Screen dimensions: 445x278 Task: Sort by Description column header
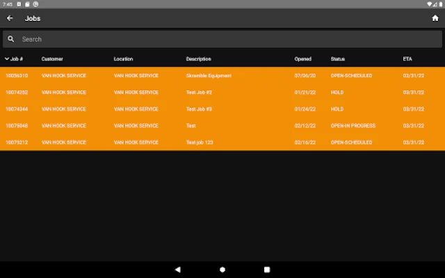(198, 59)
